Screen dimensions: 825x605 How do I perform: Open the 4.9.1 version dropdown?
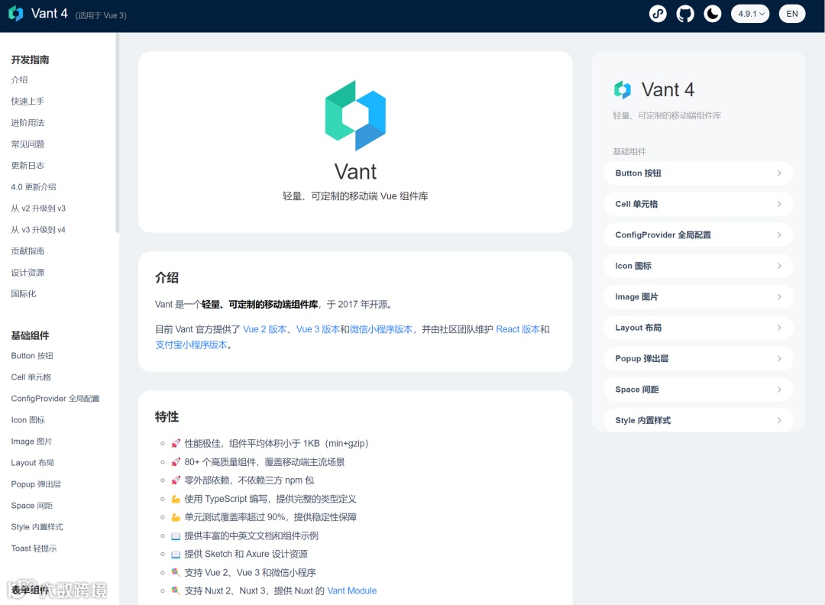750,14
